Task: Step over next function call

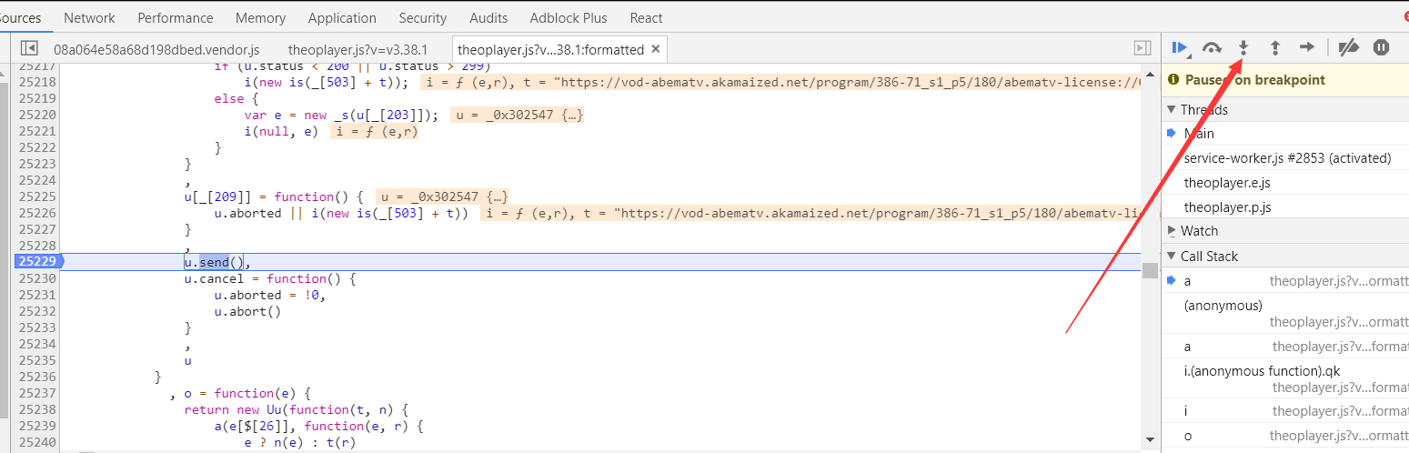Action: (1212, 47)
